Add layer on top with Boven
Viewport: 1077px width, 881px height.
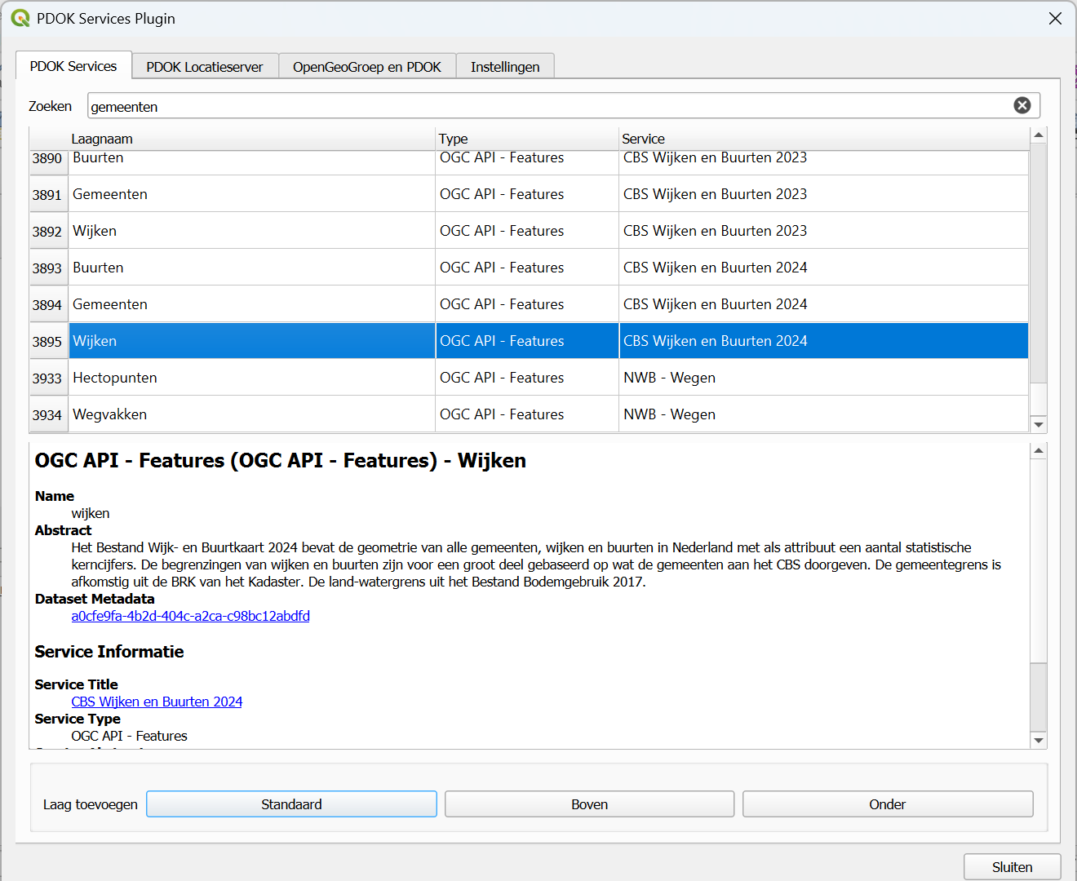(589, 804)
